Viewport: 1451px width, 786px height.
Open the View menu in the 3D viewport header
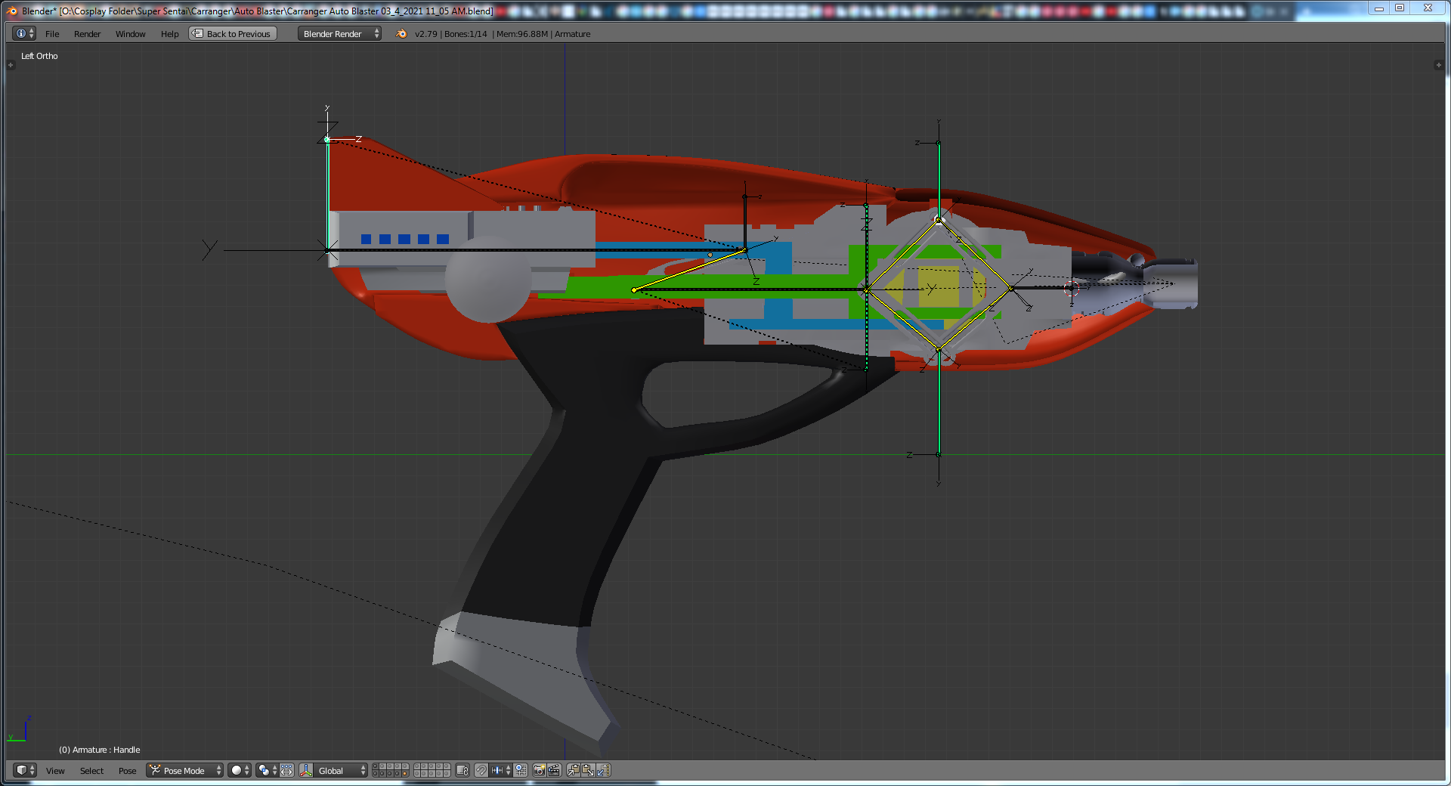[55, 771]
